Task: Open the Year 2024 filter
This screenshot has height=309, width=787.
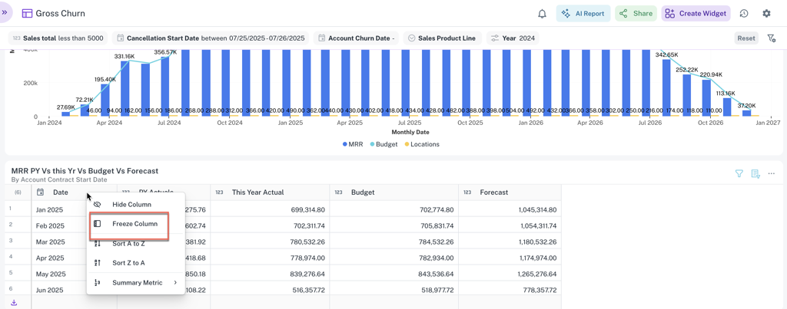Action: click(513, 38)
